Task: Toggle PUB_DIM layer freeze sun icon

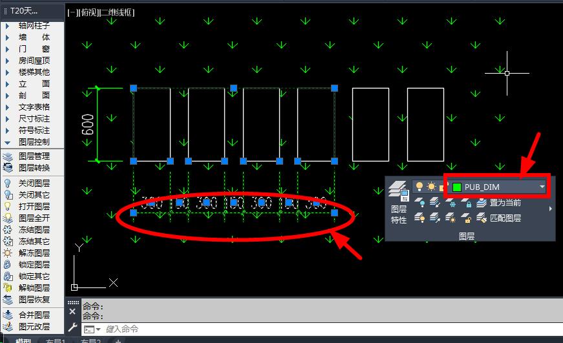Action: coord(431,187)
